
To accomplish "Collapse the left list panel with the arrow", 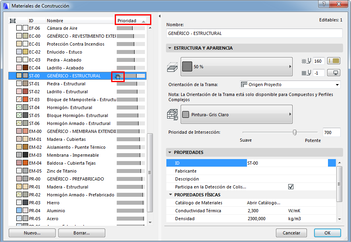I will [x=160, y=16].
